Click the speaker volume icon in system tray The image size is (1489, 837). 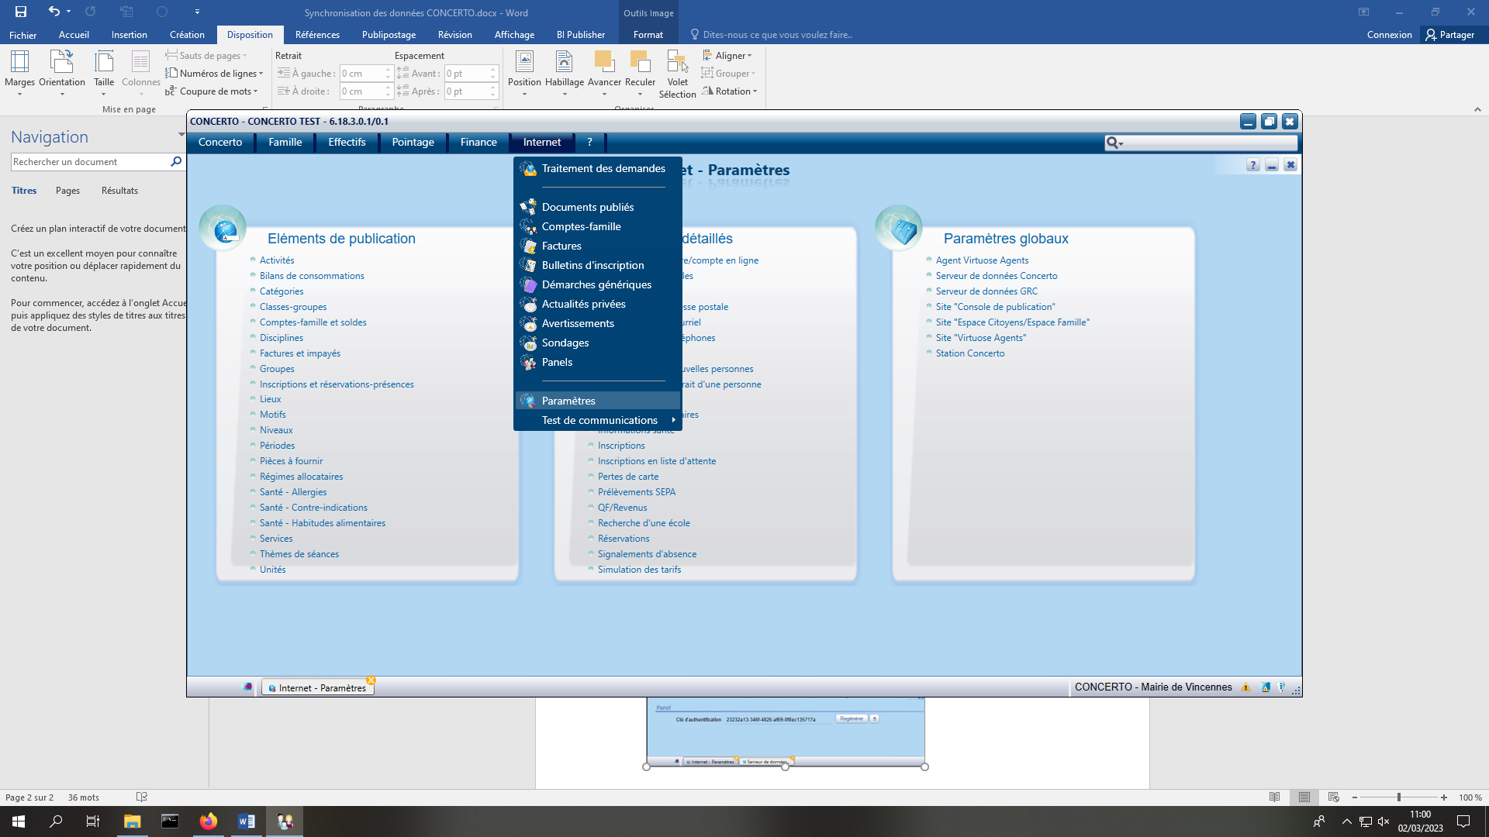1384,821
